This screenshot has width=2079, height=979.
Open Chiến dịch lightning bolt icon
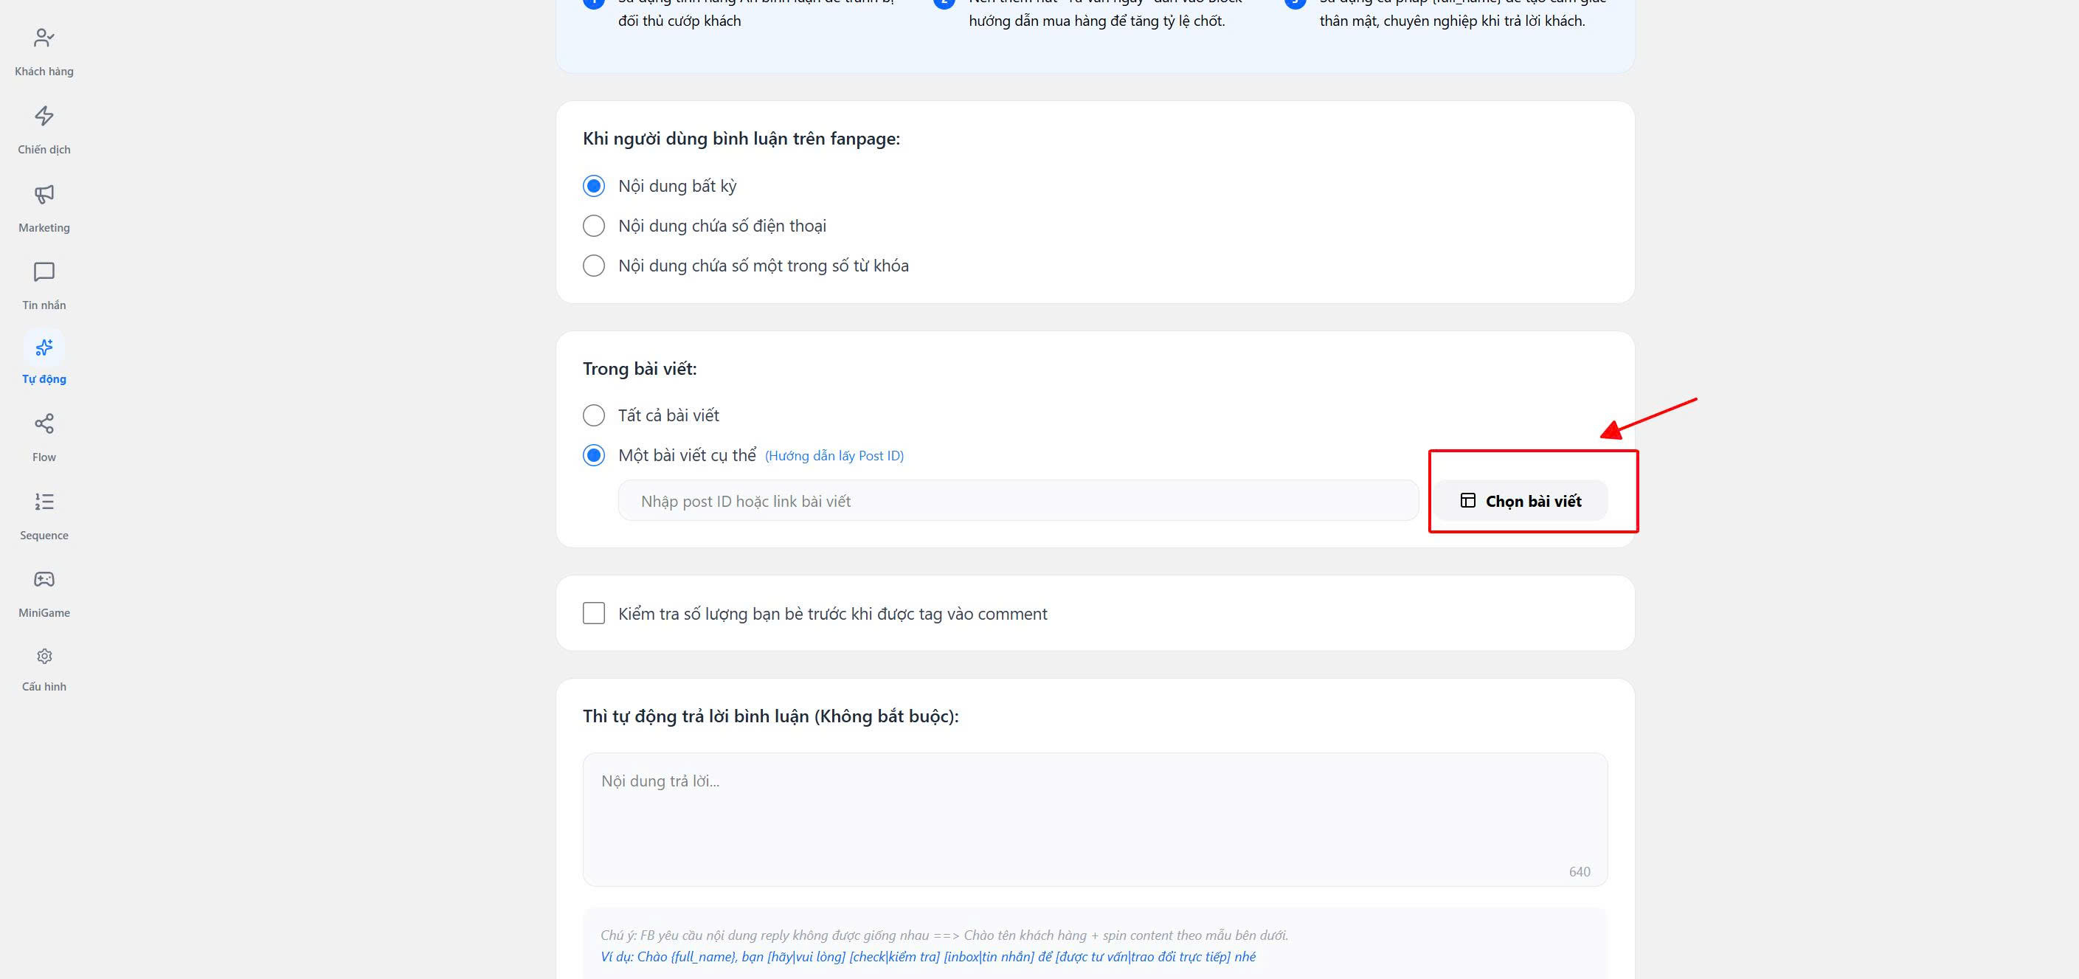coord(44,117)
